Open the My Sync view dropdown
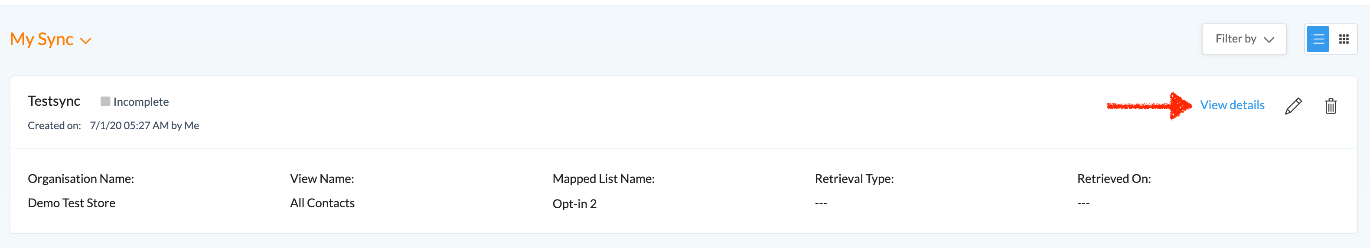 [x=42, y=39]
